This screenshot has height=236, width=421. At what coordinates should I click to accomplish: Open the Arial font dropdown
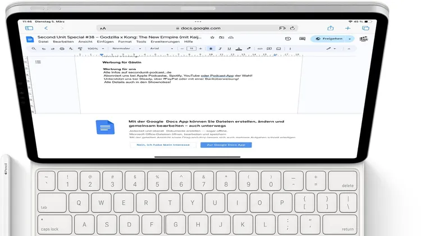pyautogui.click(x=162, y=49)
